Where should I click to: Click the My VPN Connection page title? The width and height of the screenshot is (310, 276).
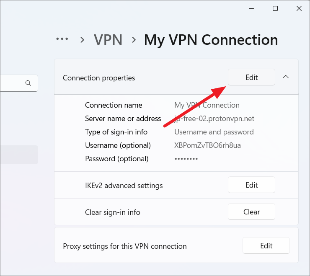coord(211,40)
